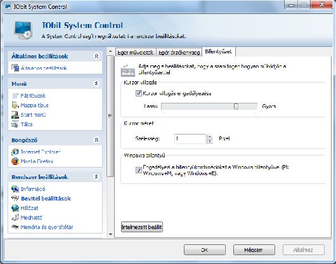Open Hálózat settings
Viewport: 336px width, 264px height.
(29, 208)
